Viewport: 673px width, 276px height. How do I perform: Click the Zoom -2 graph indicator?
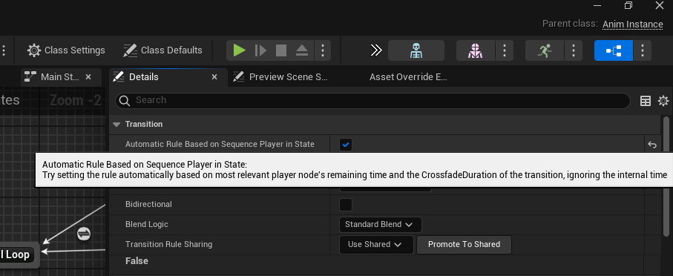pos(76,100)
